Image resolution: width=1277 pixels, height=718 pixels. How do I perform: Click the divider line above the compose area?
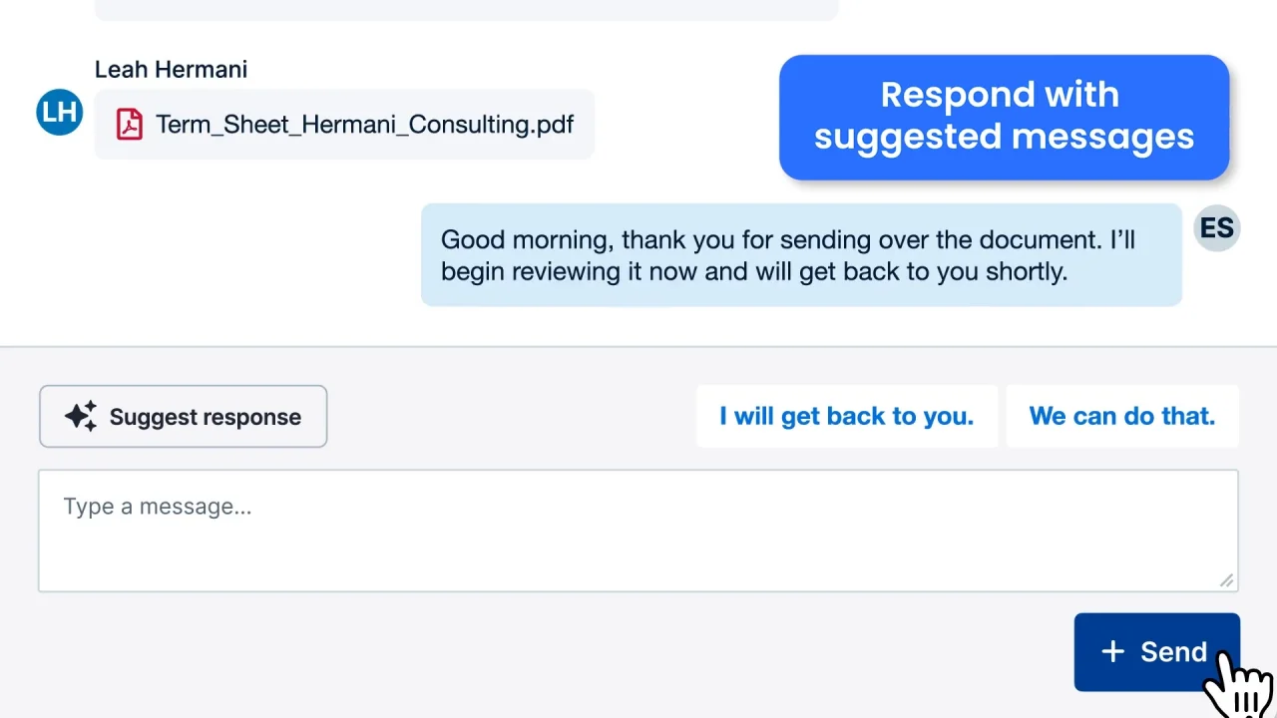pyautogui.click(x=638, y=346)
